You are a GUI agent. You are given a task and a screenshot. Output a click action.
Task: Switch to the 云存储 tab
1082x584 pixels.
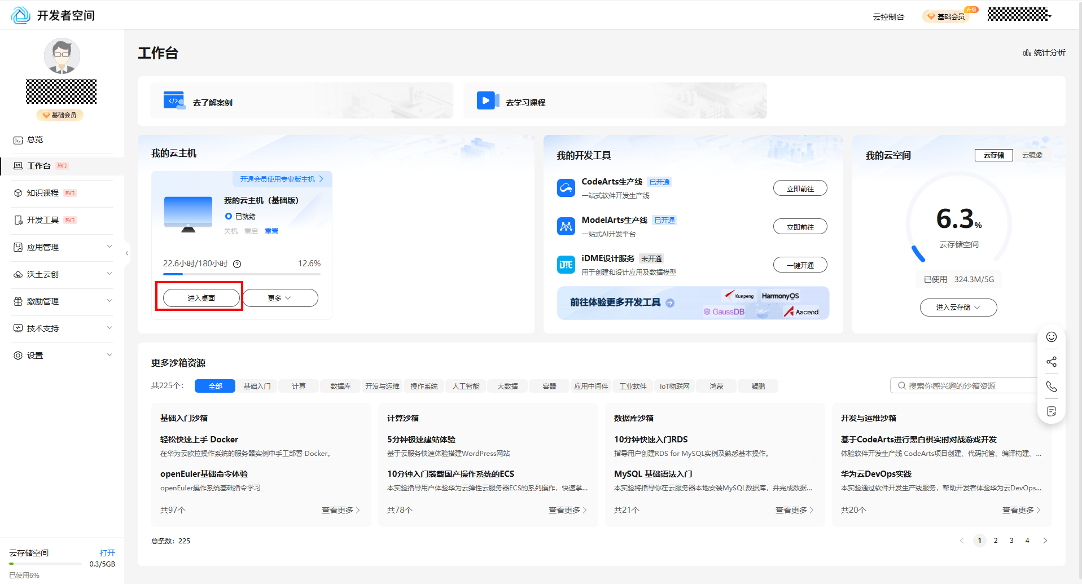click(x=994, y=155)
